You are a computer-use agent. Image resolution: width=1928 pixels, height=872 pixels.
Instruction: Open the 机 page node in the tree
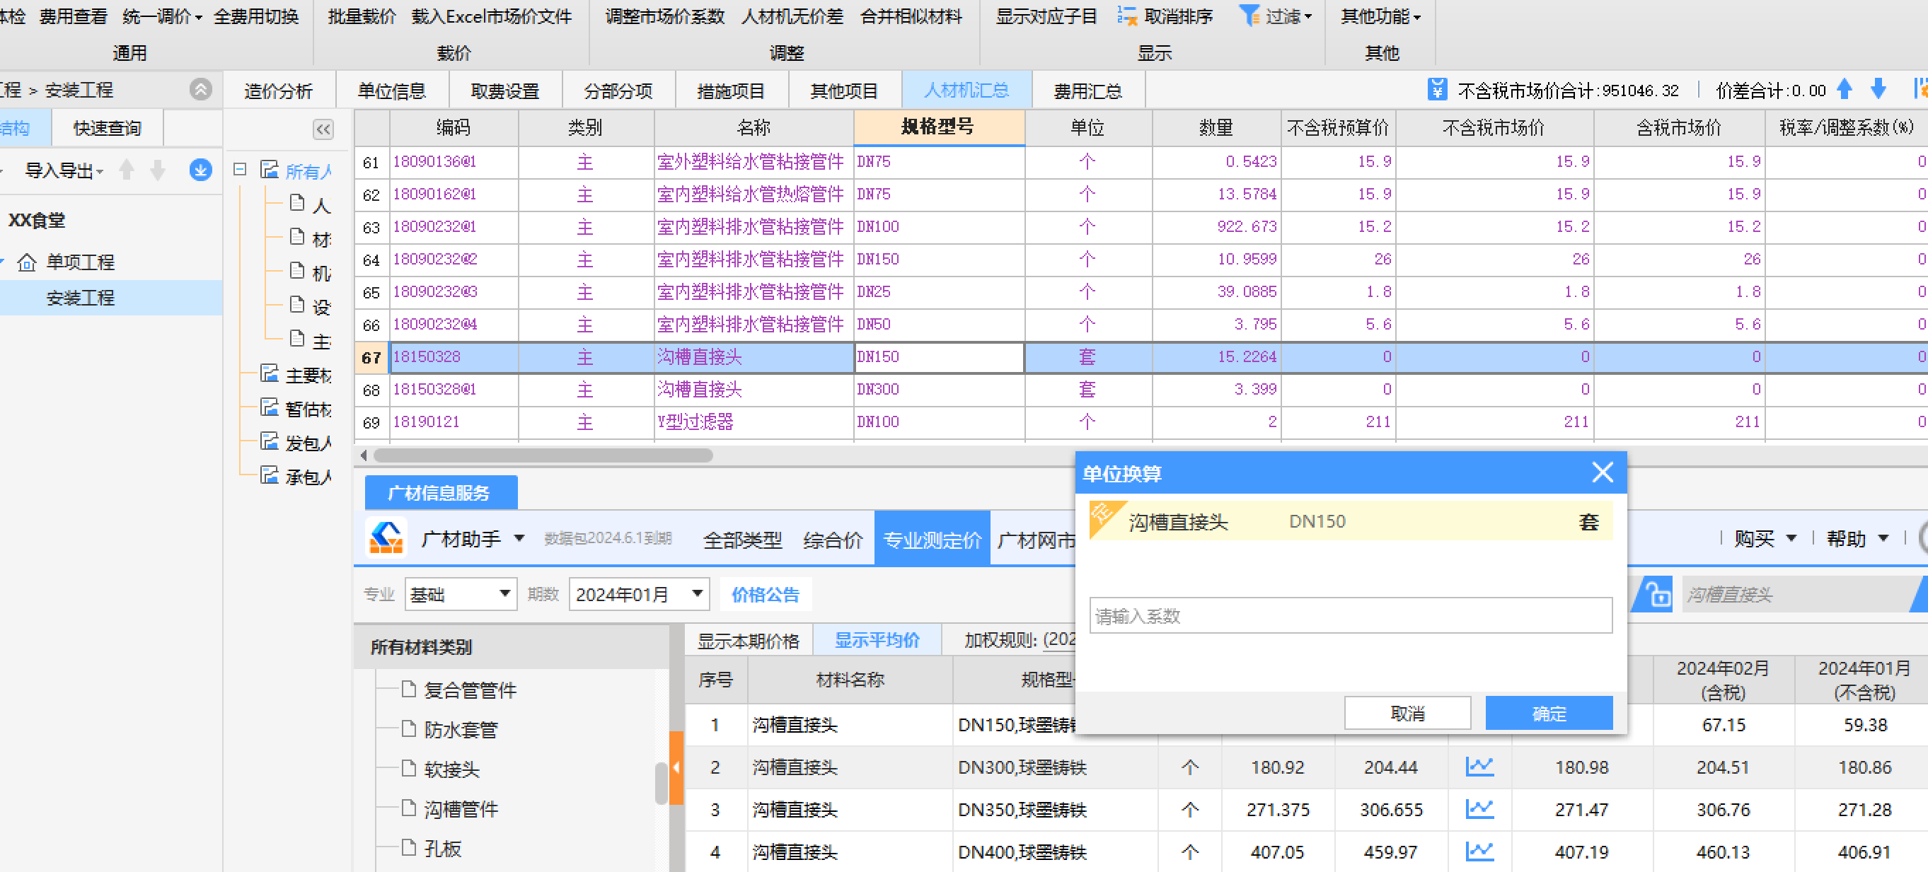pos(297,271)
